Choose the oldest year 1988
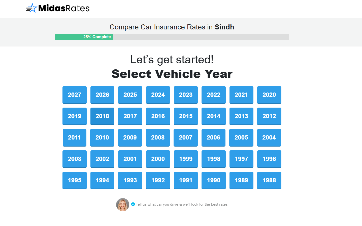 tap(269, 180)
